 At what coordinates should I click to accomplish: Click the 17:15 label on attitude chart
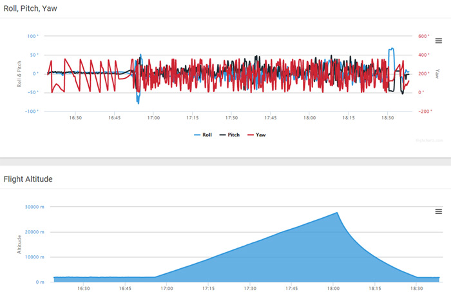(x=193, y=118)
